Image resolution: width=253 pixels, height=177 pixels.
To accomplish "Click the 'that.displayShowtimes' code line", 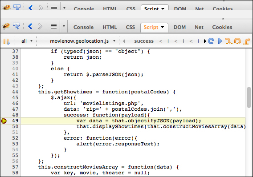I will point(161,127).
